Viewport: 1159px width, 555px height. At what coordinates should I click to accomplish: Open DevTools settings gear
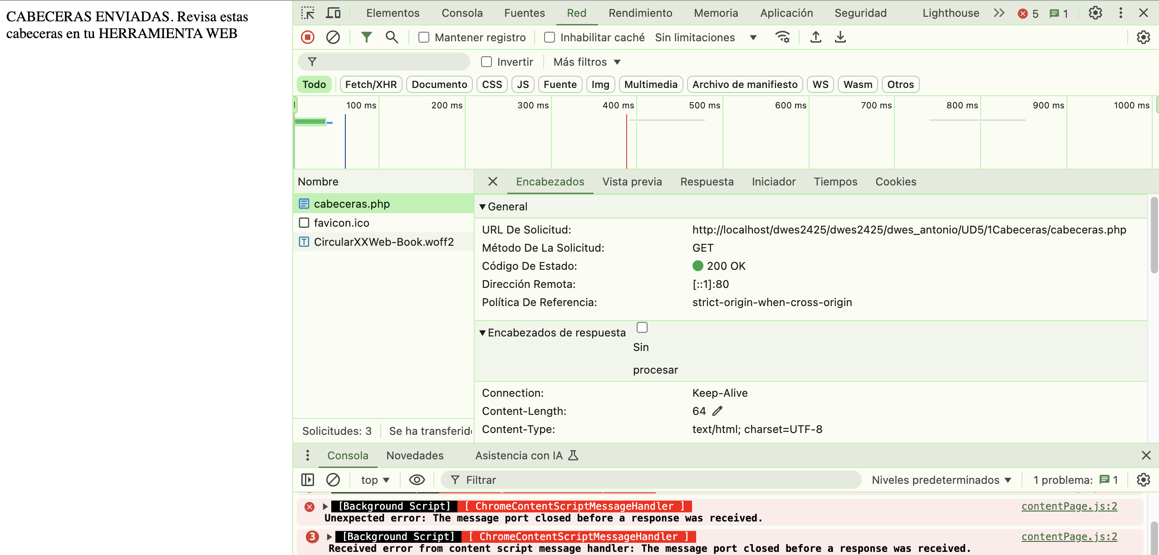pyautogui.click(x=1095, y=13)
